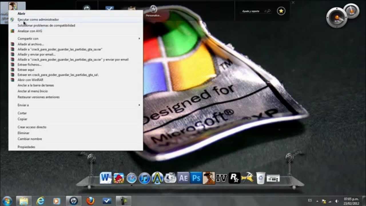Launch Internet Explorer from the taskbar
The width and height of the screenshot is (366, 206).
pyautogui.click(x=40, y=201)
